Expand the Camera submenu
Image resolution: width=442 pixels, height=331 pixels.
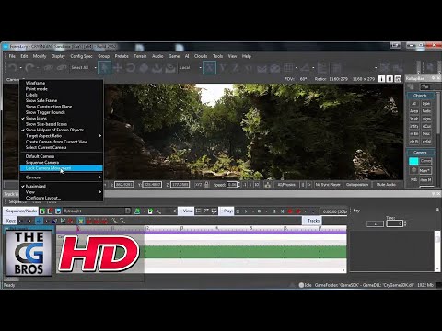click(62, 177)
